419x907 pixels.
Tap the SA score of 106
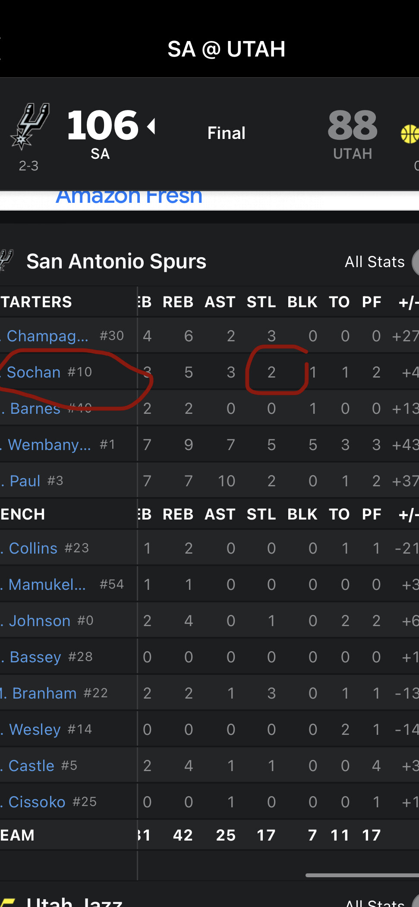tap(103, 125)
